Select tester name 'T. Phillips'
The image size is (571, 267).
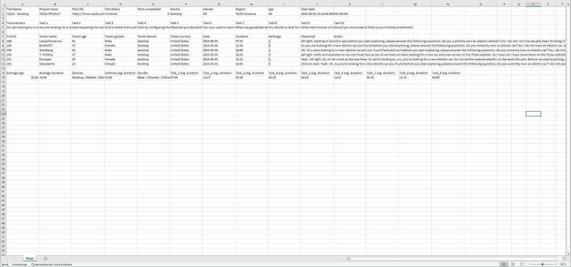(55, 54)
